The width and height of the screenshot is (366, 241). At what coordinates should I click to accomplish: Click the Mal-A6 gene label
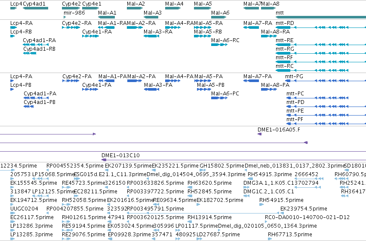(x=220, y=13)
